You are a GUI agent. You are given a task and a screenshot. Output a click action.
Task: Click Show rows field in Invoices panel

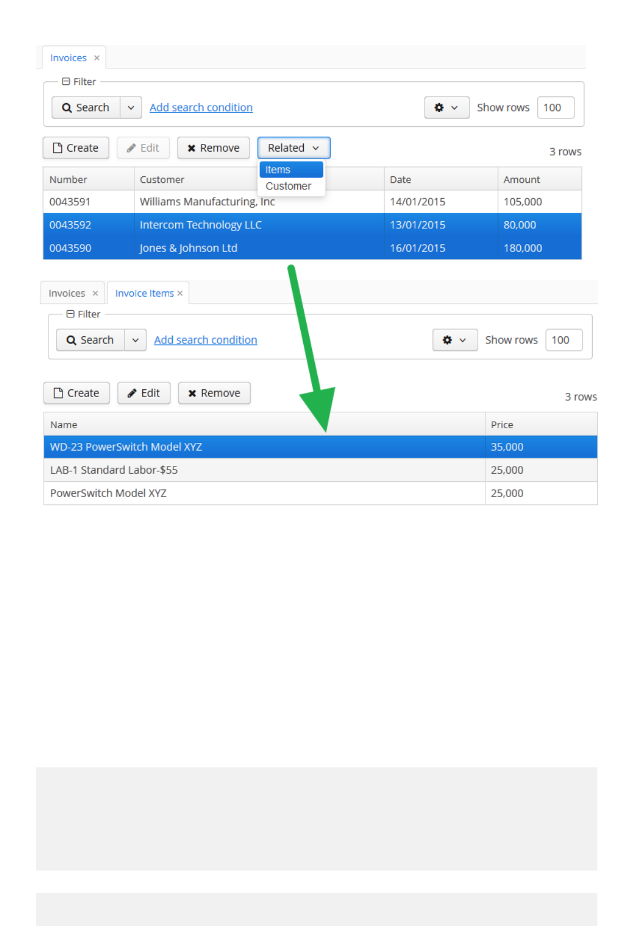pyautogui.click(x=556, y=107)
